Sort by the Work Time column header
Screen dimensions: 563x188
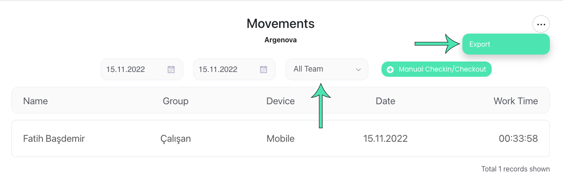[x=516, y=101]
